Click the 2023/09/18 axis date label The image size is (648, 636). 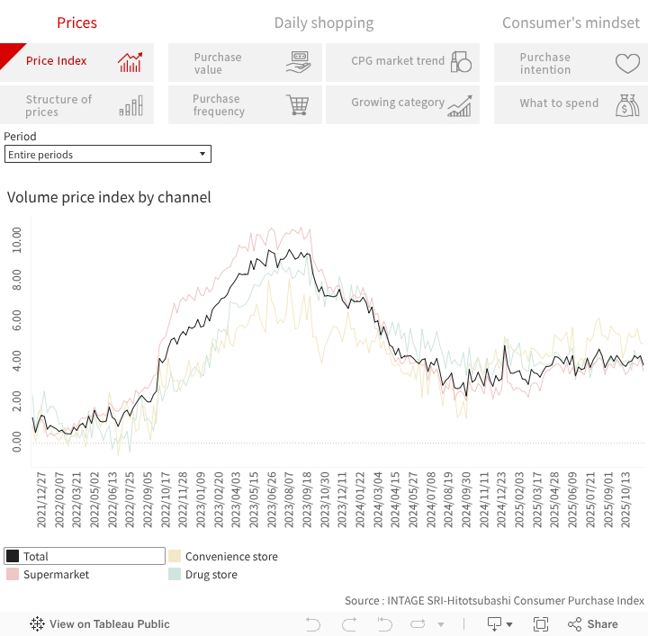307,500
